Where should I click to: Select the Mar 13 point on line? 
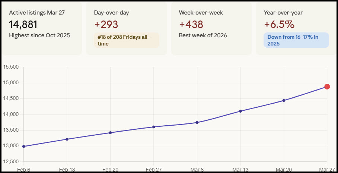tap(240, 111)
